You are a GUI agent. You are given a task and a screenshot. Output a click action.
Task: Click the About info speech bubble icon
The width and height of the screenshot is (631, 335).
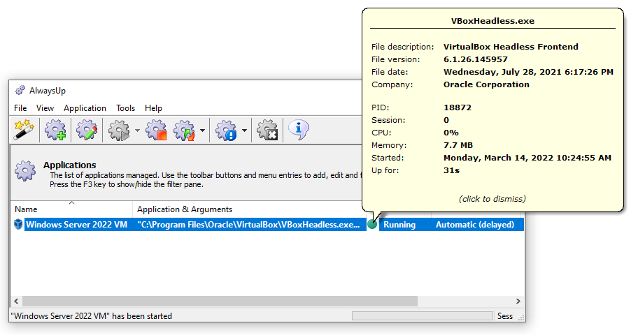(x=299, y=130)
